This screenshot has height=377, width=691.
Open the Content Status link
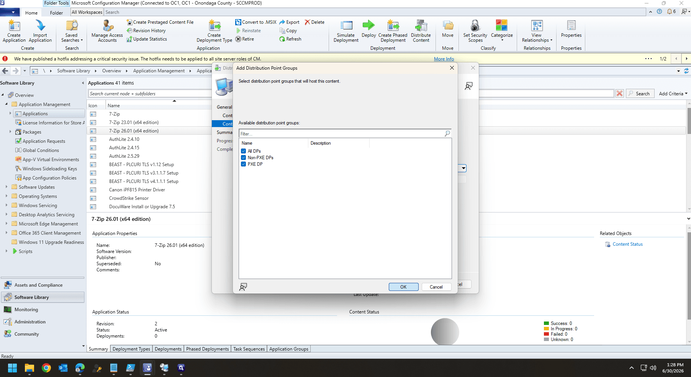tap(627, 244)
